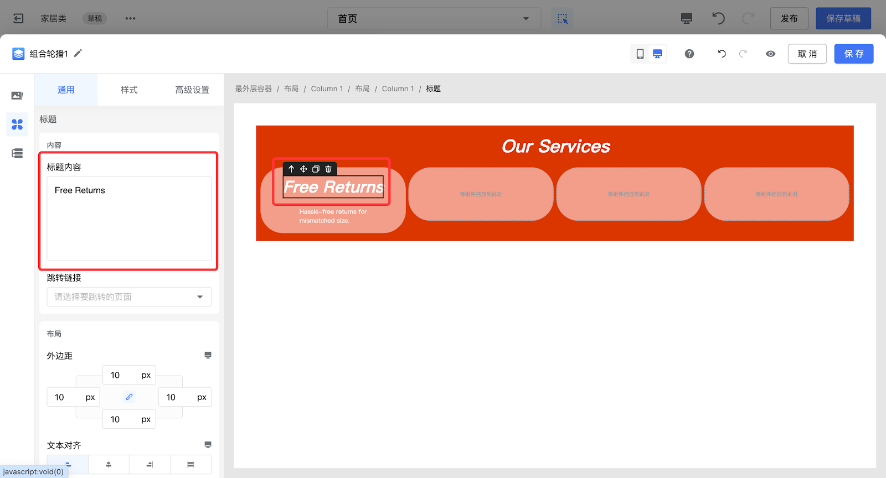Toggle linked margin values chain icon
This screenshot has height=478, width=886.
click(x=129, y=397)
